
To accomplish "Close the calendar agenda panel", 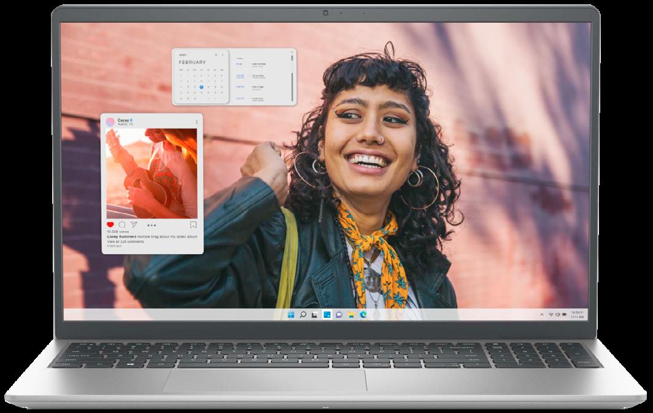I will (292, 52).
